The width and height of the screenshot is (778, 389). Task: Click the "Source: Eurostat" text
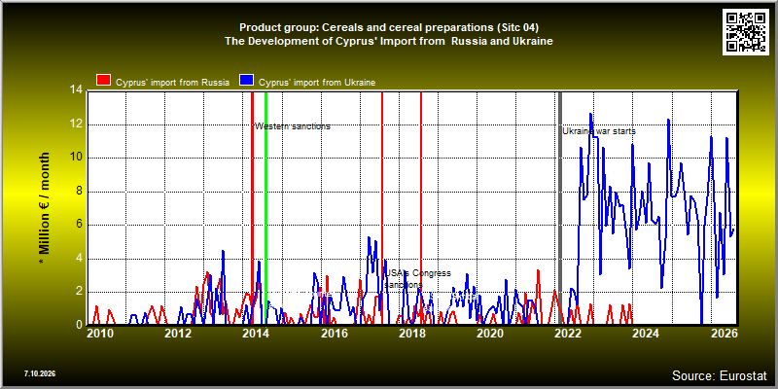point(720,374)
